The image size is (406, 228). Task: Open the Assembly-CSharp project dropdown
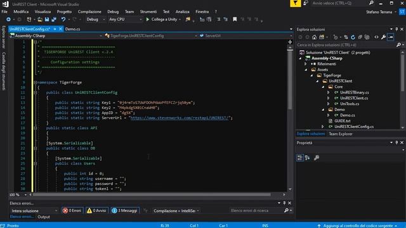pos(56,35)
